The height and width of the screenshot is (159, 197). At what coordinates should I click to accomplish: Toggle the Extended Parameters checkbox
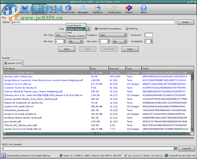click(x=96, y=29)
